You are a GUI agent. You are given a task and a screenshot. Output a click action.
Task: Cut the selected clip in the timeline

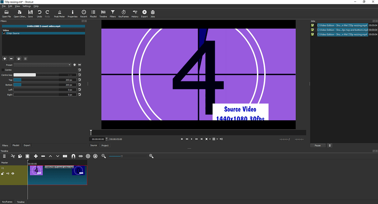click(13, 156)
